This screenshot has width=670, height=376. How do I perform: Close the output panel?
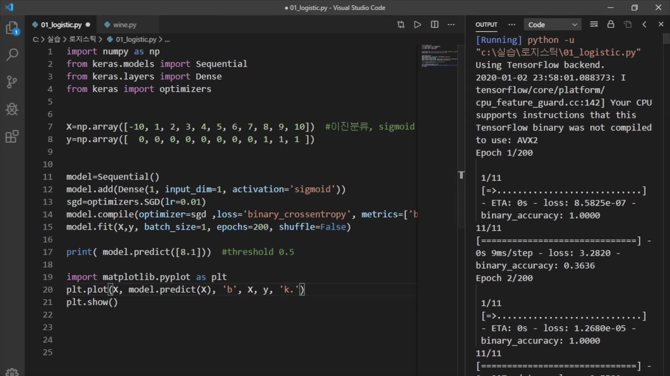(x=661, y=24)
